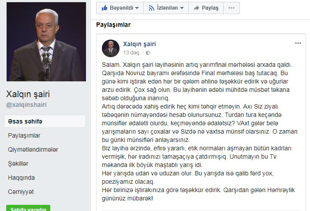Click the post author's small avatar
This screenshot has width=310, height=211.
[x=111, y=48]
